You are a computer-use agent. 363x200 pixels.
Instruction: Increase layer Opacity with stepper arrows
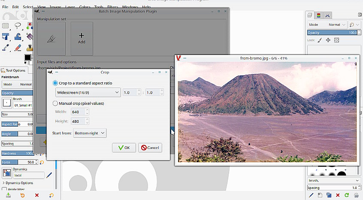(x=359, y=31)
